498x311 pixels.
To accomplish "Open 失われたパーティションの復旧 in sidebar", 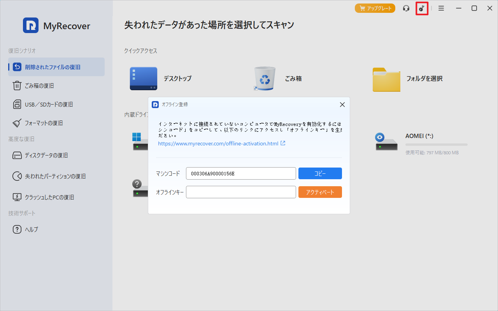I will pyautogui.click(x=55, y=176).
